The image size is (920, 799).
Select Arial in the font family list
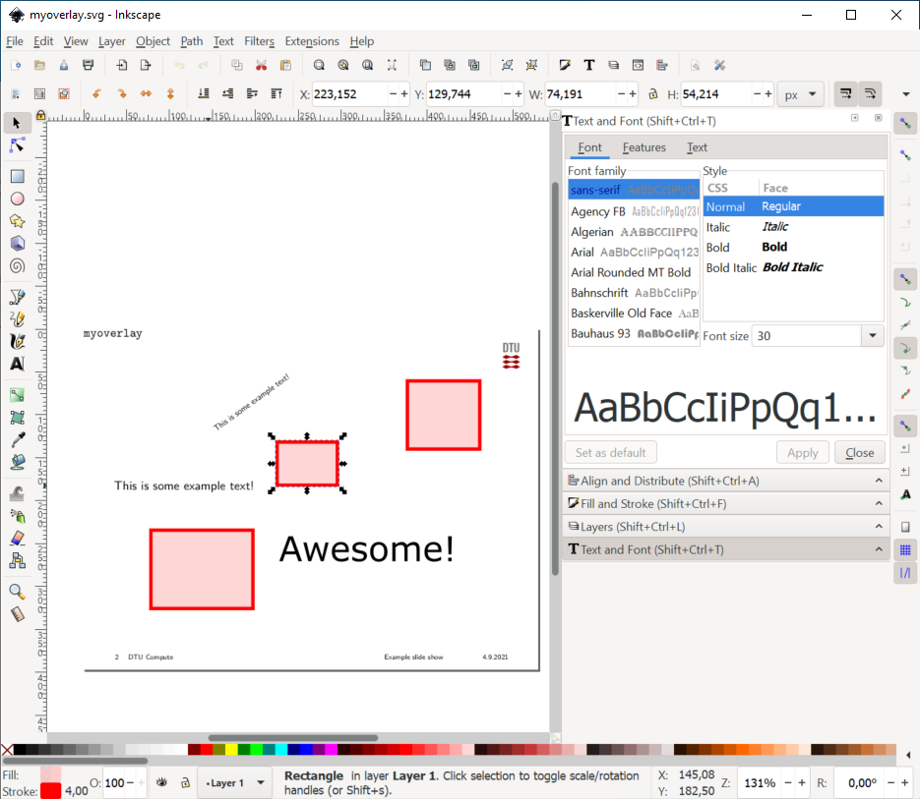click(x=583, y=253)
